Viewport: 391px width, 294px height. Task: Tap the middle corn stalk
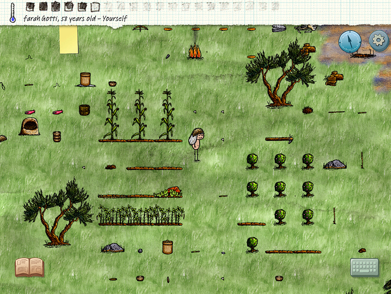(x=139, y=115)
